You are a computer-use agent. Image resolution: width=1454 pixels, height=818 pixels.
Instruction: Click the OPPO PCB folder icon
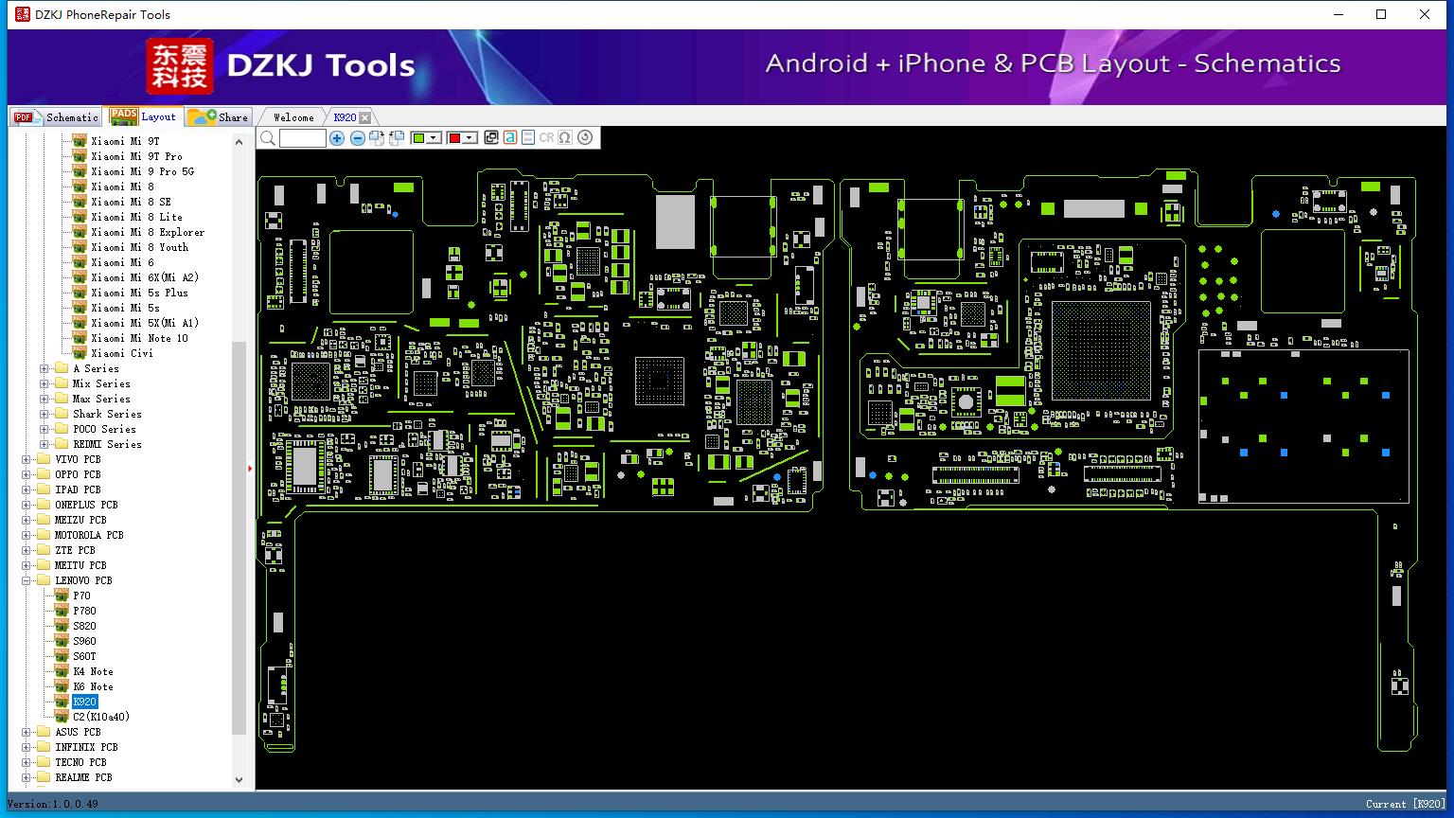point(44,474)
